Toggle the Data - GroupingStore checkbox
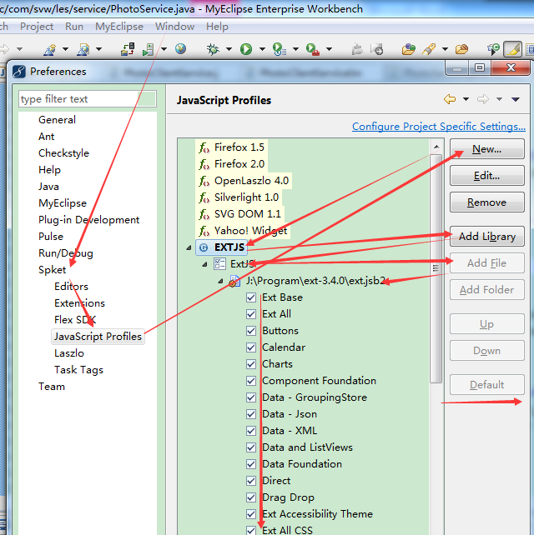The height and width of the screenshot is (535, 534). 251,397
